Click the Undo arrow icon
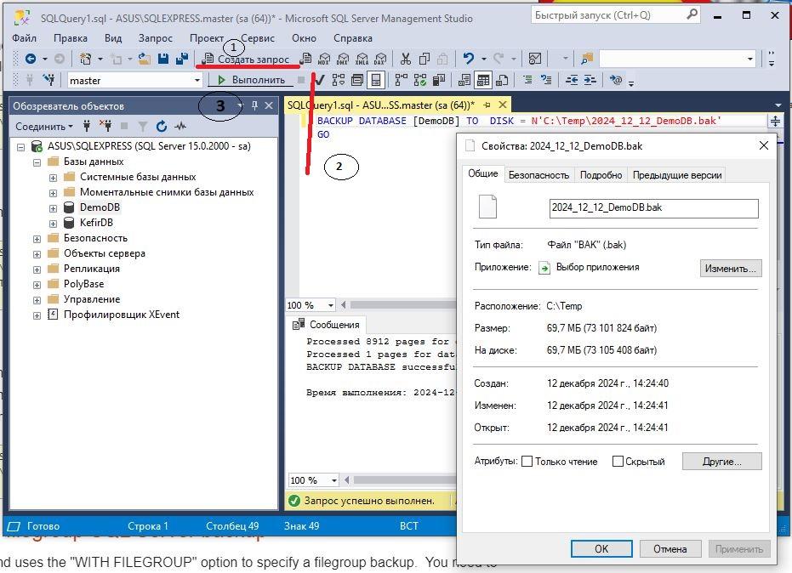Image resolution: width=792 pixels, height=573 pixels. tap(469, 59)
